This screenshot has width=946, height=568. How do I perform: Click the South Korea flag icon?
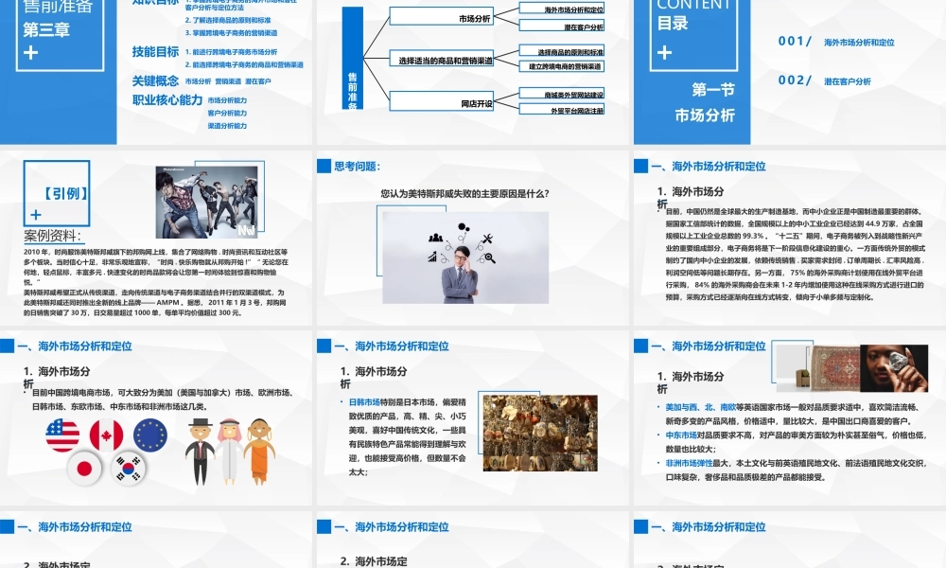coord(127,467)
